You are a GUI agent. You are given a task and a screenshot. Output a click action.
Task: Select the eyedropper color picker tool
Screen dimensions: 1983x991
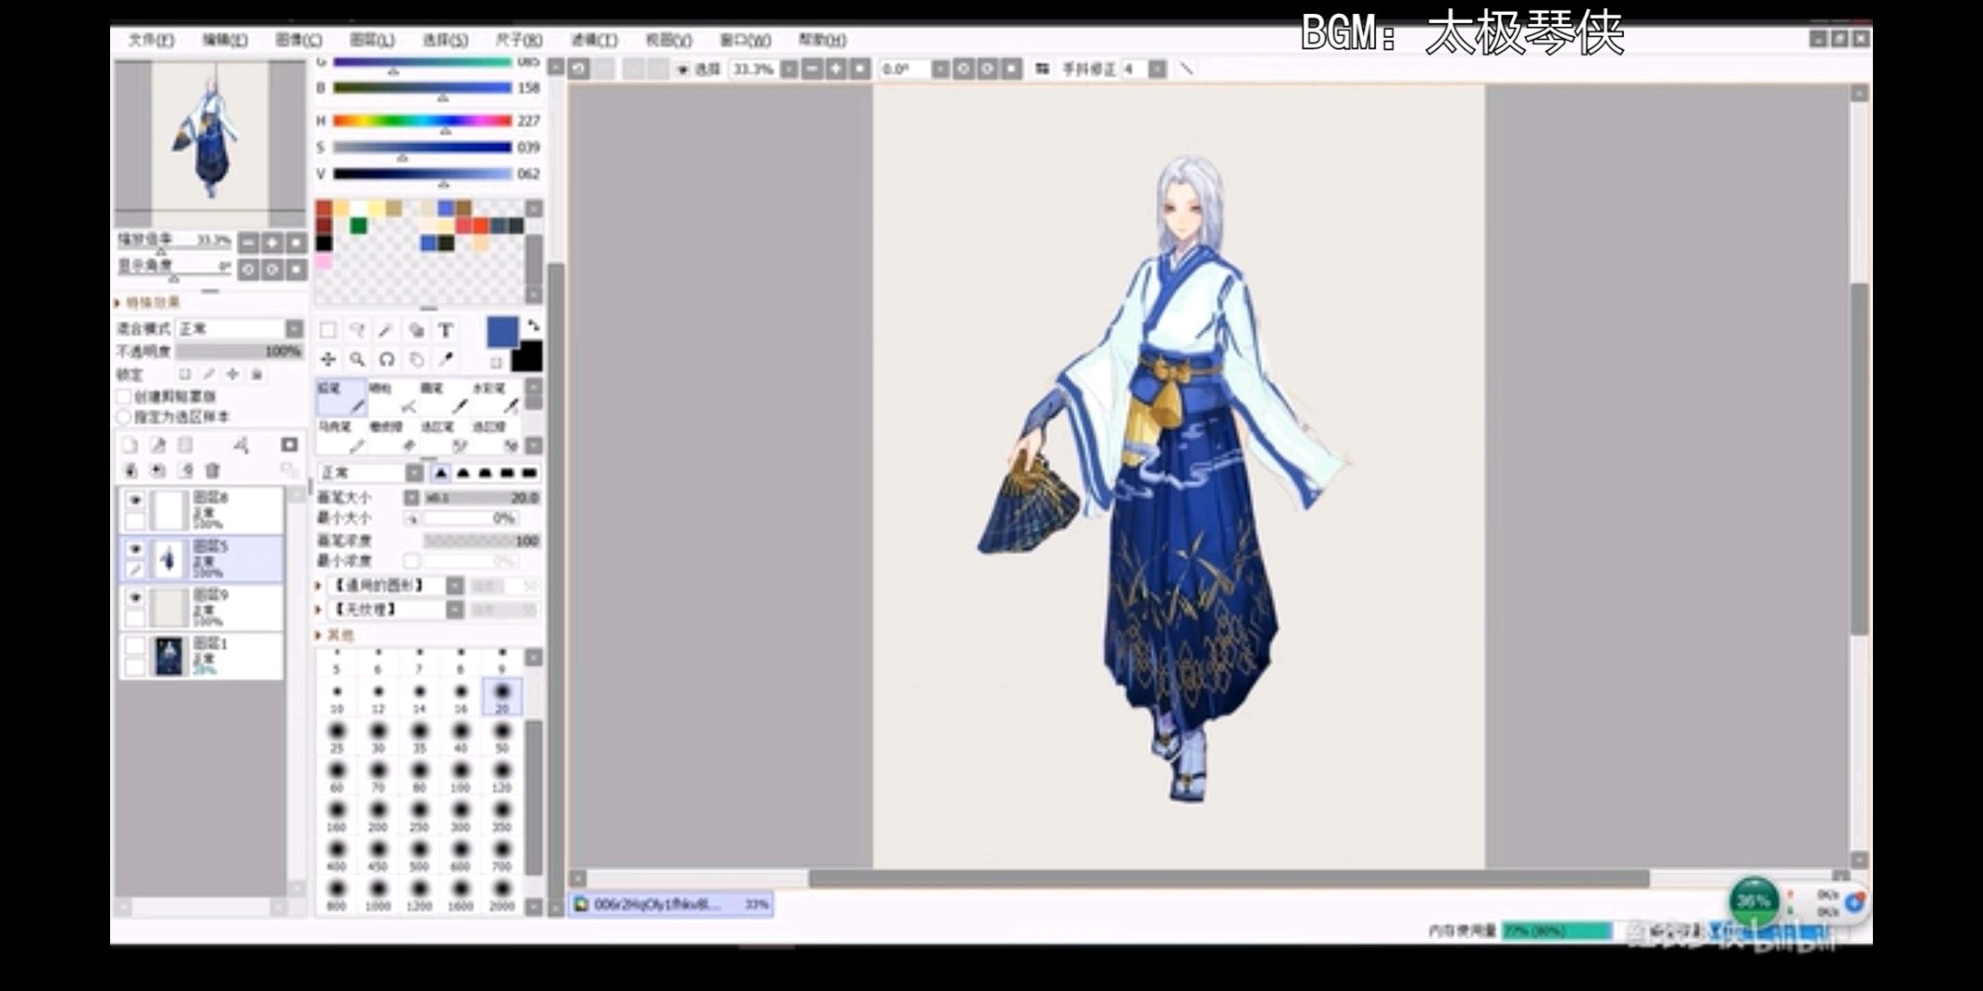point(445,359)
